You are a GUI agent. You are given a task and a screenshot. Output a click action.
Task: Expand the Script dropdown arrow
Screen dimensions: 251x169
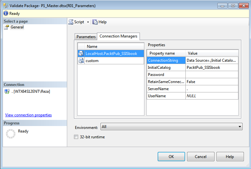tap(88, 22)
